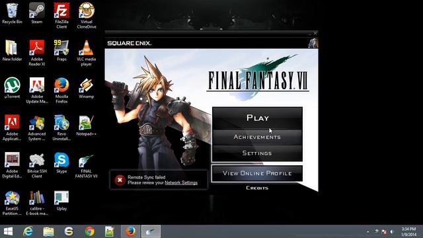Viewport: 423px width, 238px height.
Task: Select the Uplay desktop shortcut
Action: [61, 200]
